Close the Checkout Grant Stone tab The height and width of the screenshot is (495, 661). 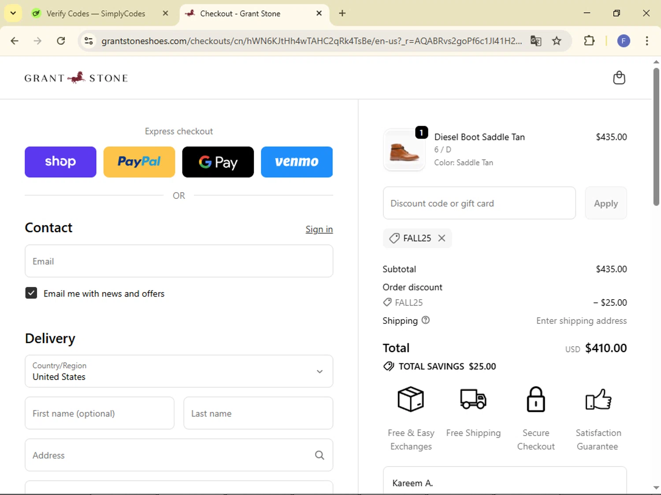coord(319,13)
